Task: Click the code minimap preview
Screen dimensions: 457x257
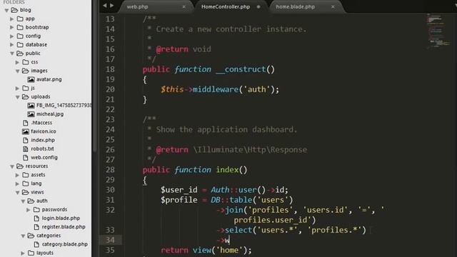Action: (438, 31)
